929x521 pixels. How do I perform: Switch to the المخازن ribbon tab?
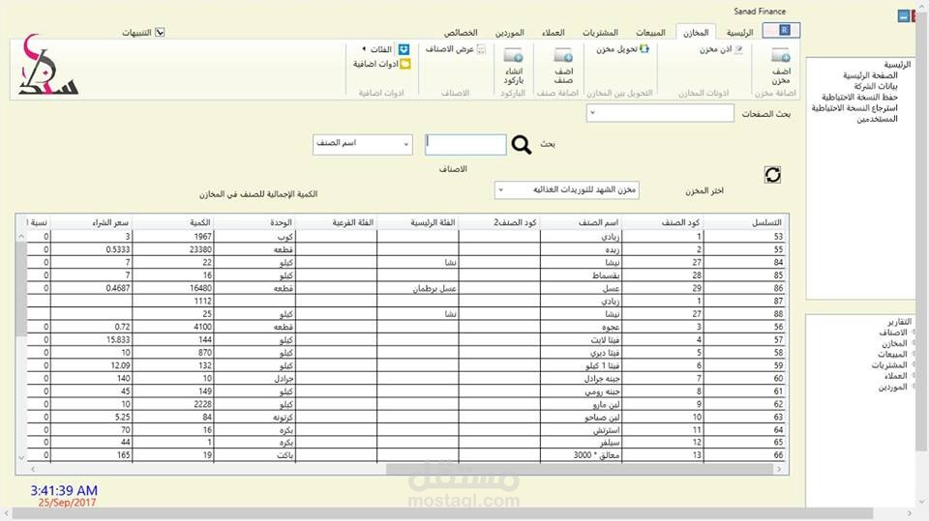pyautogui.click(x=696, y=33)
